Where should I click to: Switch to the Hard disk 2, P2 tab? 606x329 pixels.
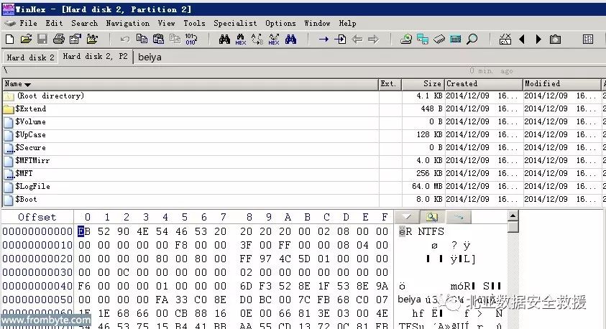coord(95,56)
